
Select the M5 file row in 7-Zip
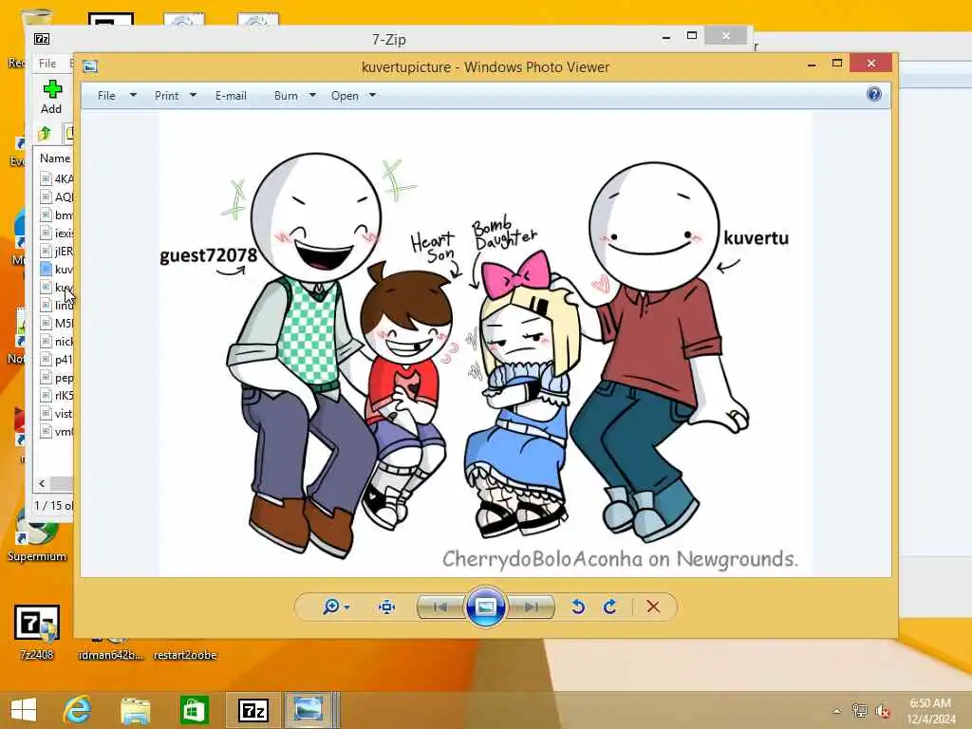click(56, 323)
